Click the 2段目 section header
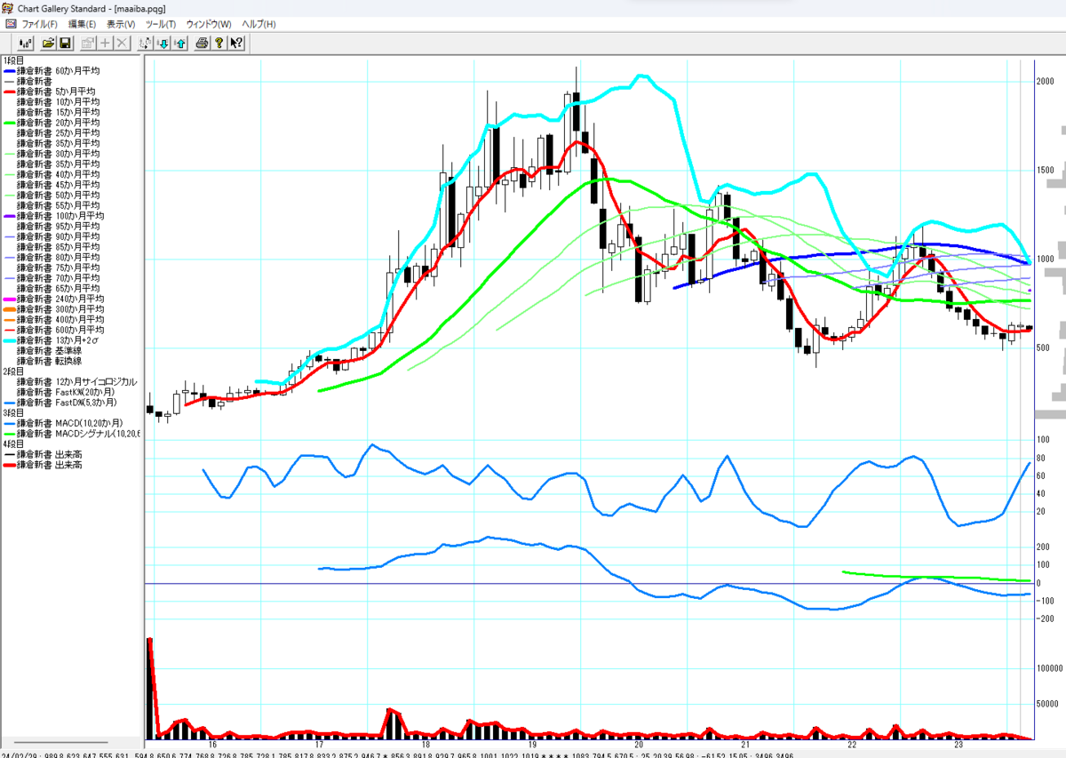Viewport: 1066px width, 758px height. tap(13, 371)
